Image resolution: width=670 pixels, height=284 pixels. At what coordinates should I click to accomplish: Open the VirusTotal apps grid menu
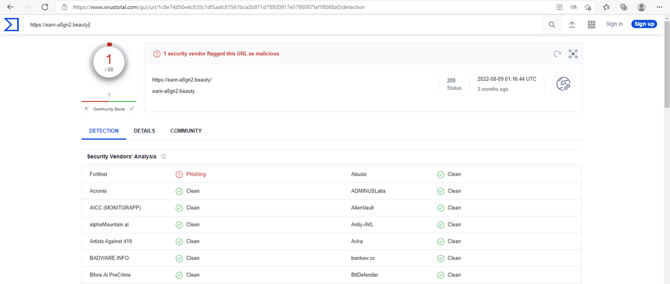click(x=591, y=25)
